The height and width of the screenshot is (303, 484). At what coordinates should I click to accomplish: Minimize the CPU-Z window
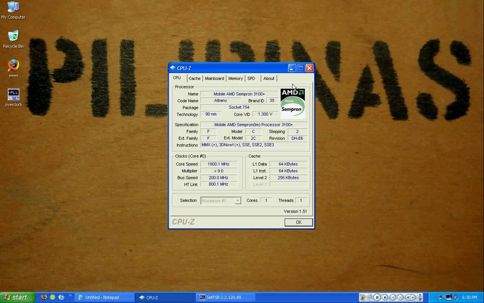tap(292, 68)
